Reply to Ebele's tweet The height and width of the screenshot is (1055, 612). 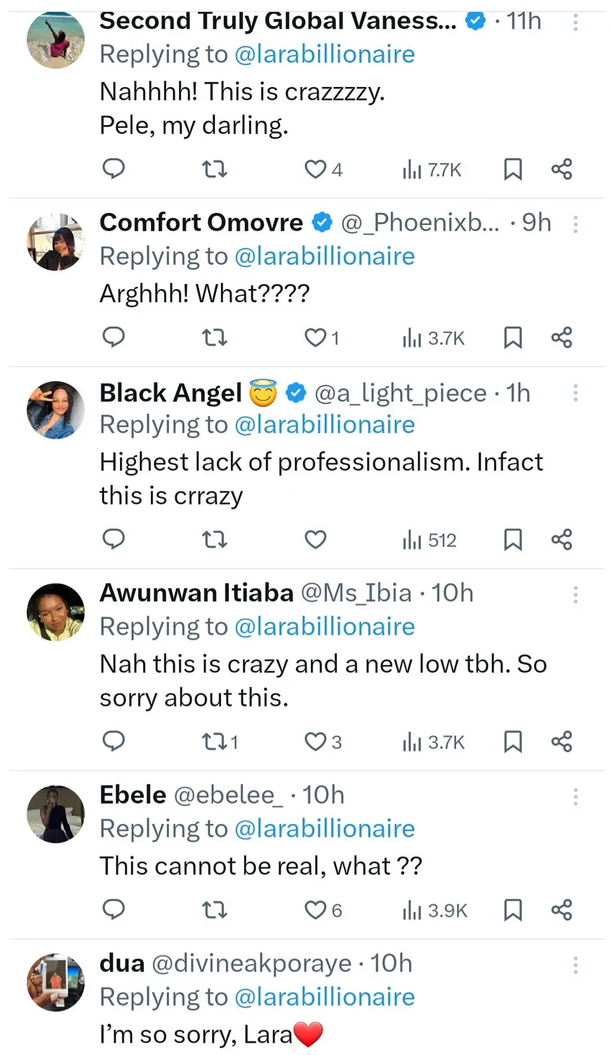114,910
